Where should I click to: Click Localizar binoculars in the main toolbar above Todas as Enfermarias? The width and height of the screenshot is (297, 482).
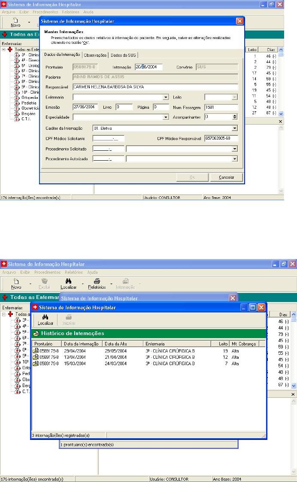point(68,281)
